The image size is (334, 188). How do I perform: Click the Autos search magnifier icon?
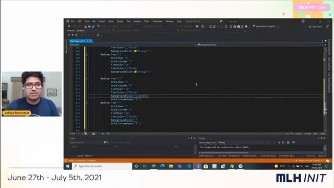click(x=105, y=142)
